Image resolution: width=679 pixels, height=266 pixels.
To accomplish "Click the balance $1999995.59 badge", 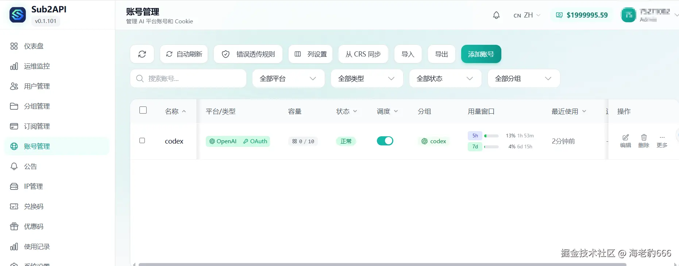I will (x=582, y=15).
